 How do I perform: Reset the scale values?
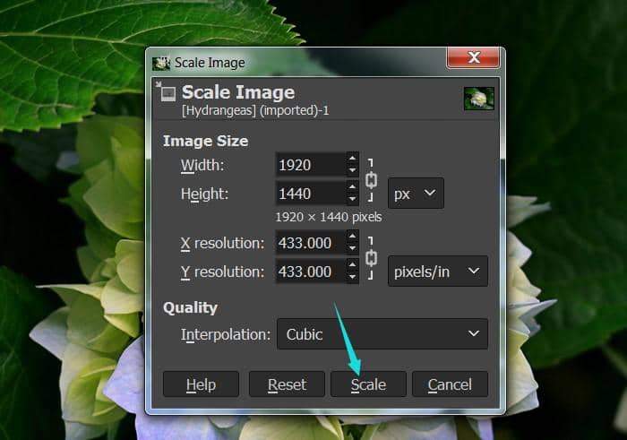point(287,384)
